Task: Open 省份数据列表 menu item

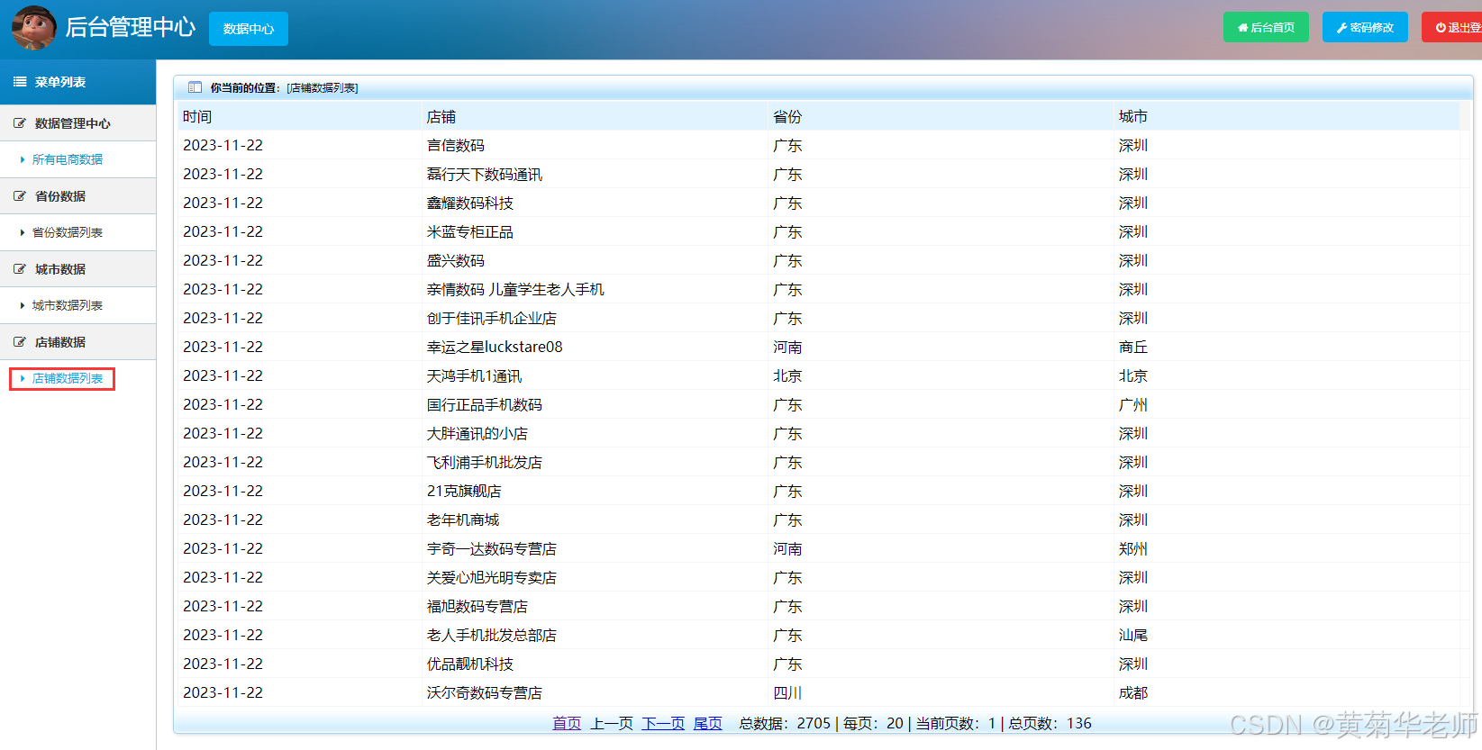Action: [68, 232]
